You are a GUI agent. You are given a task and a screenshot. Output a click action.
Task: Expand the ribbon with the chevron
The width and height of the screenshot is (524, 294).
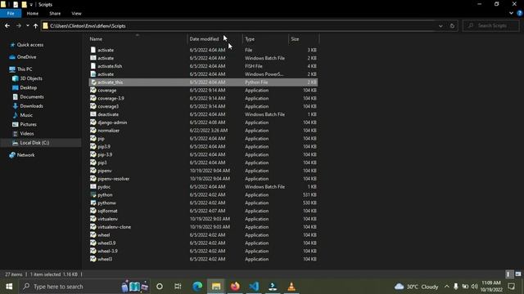point(511,13)
